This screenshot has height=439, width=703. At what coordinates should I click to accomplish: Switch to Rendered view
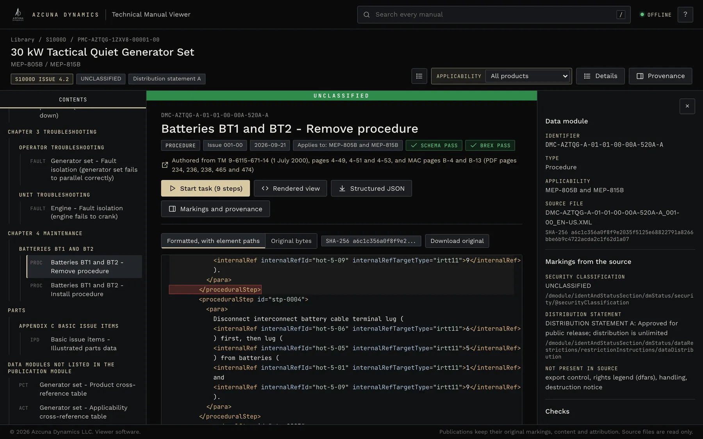click(x=290, y=188)
